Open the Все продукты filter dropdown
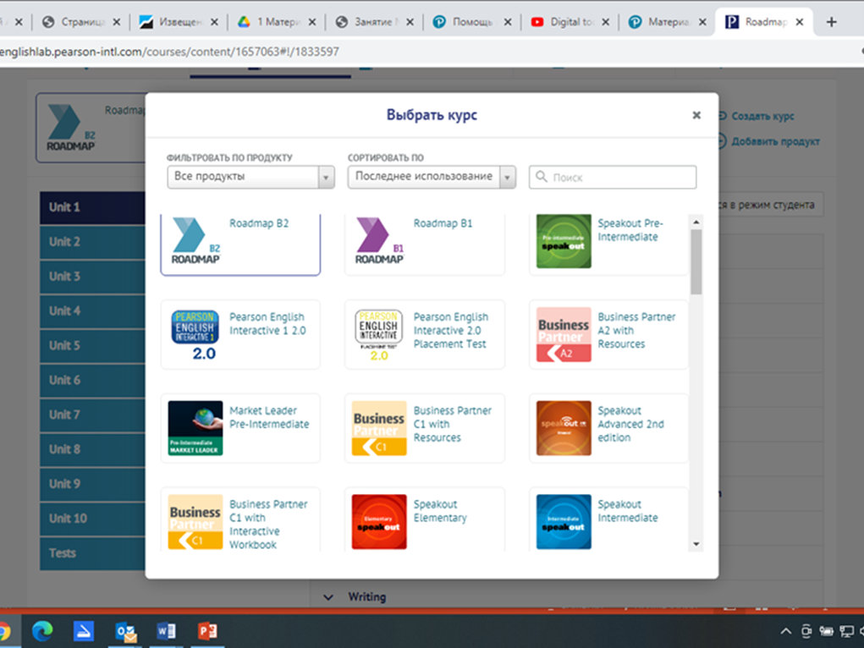Screen dimensions: 864x648 [x=250, y=177]
